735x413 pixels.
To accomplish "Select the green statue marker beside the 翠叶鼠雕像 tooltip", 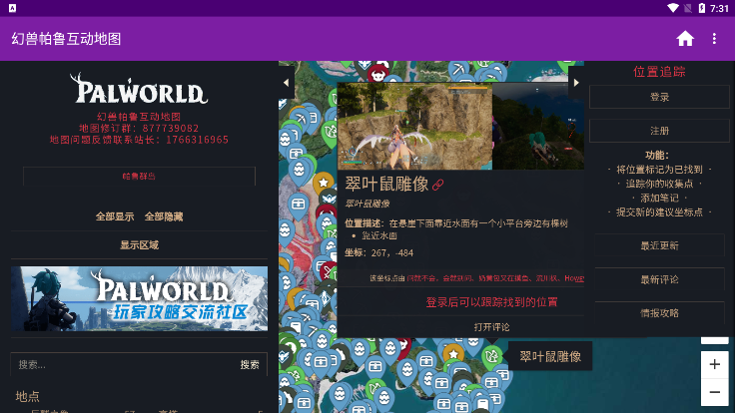I will pos(491,356).
